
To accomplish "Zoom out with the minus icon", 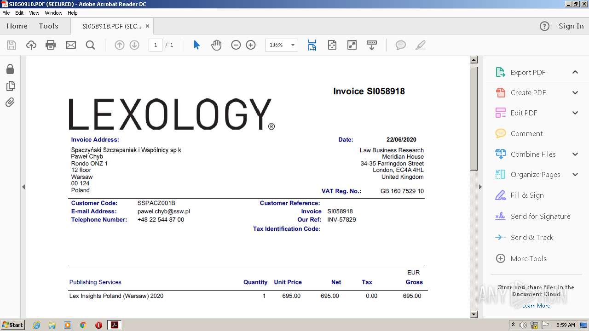I will 236,45.
